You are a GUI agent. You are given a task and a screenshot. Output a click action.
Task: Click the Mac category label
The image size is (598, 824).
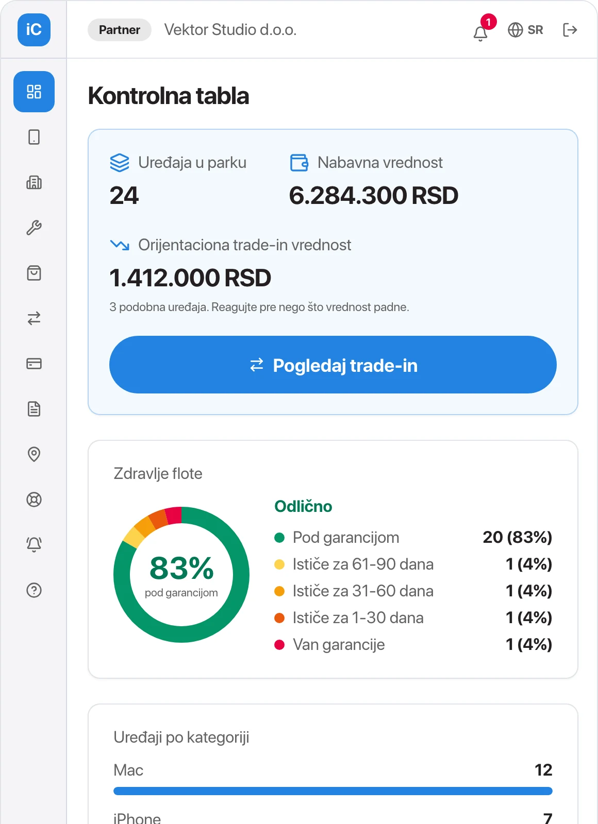(128, 770)
